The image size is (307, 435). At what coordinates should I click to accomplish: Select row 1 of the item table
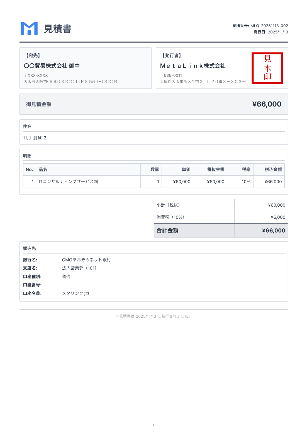click(x=153, y=182)
